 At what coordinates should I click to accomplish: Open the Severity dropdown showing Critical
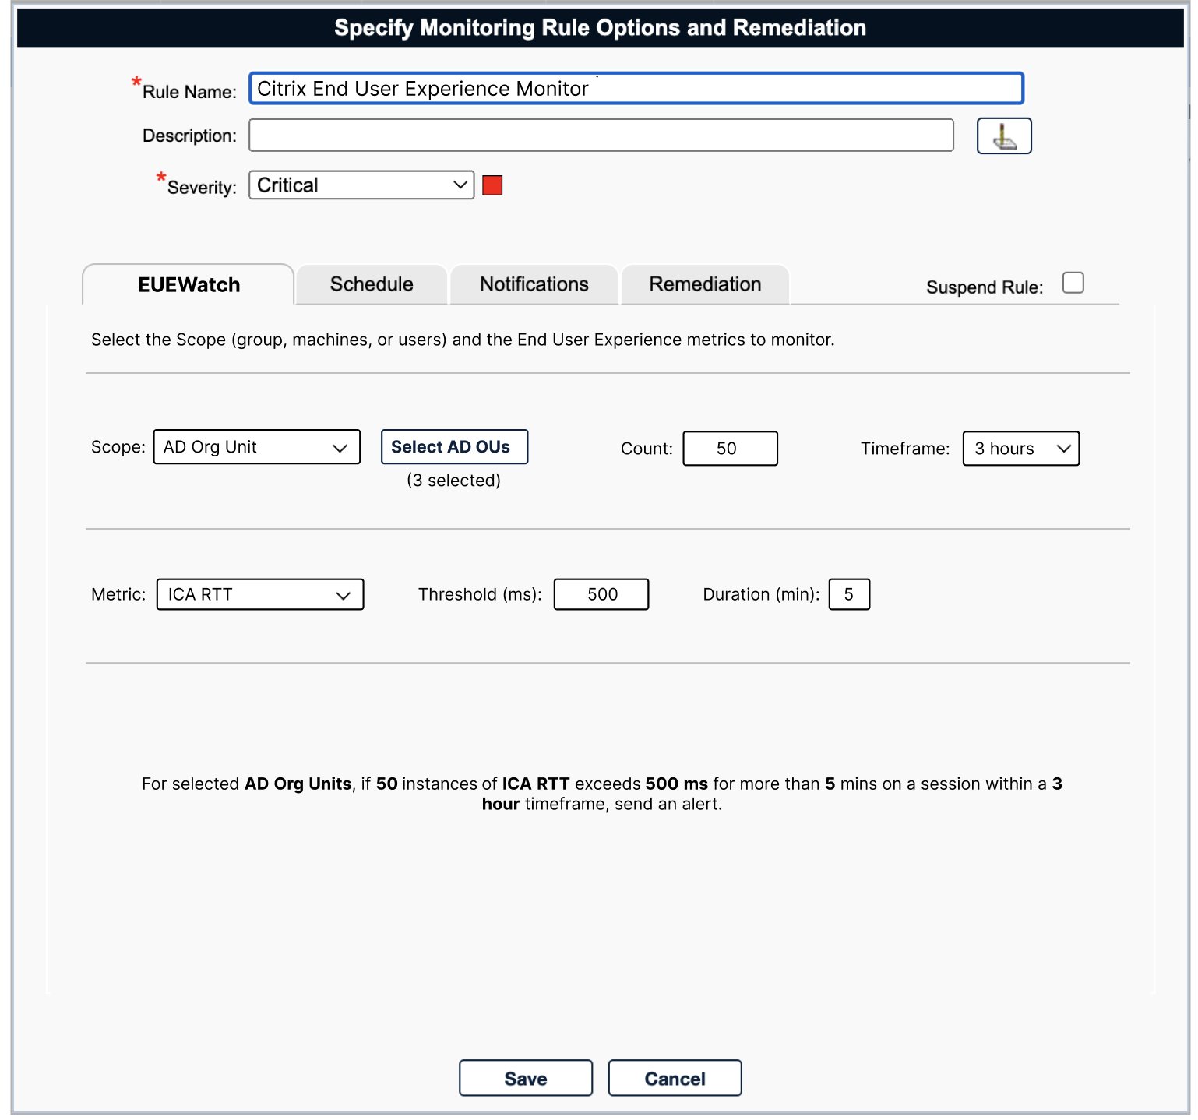point(361,185)
